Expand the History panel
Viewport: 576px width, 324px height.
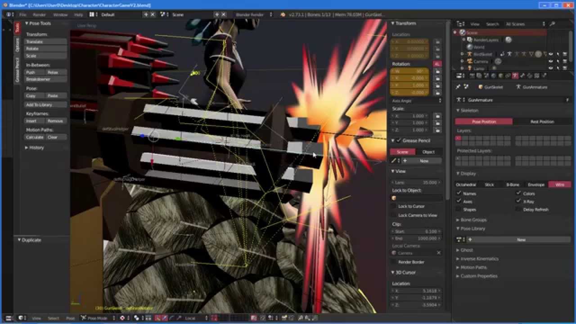point(35,148)
